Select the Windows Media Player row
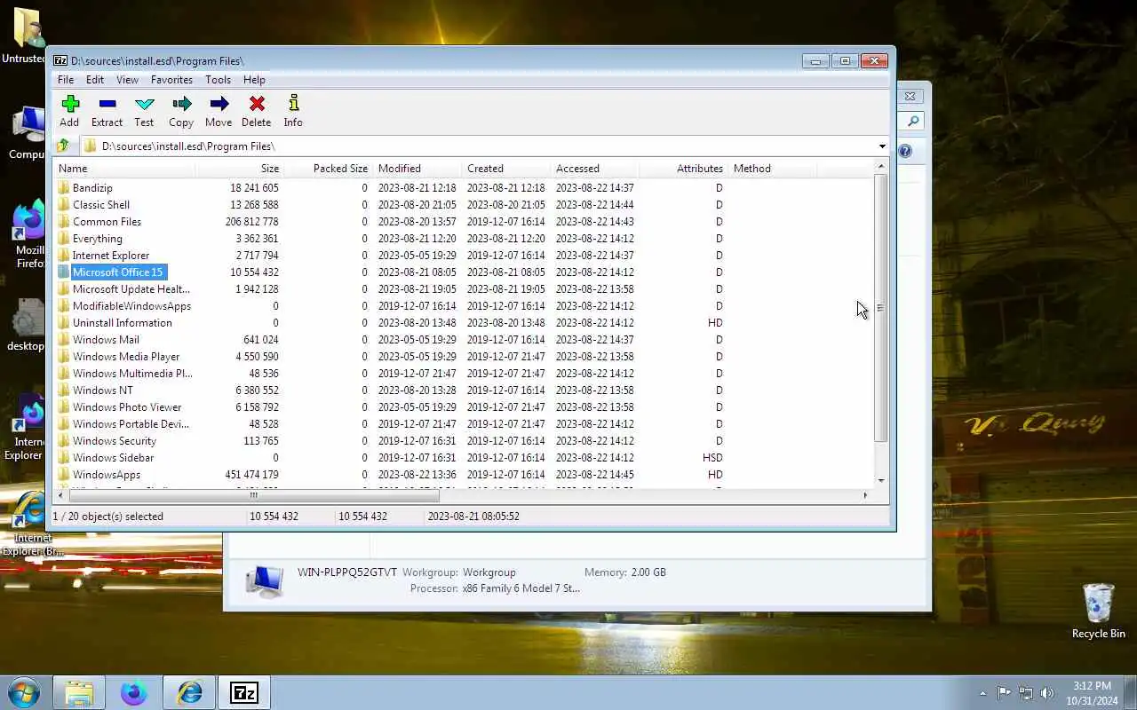The image size is (1137, 710). [463, 357]
